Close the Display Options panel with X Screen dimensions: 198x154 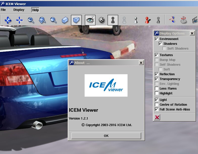192,33
